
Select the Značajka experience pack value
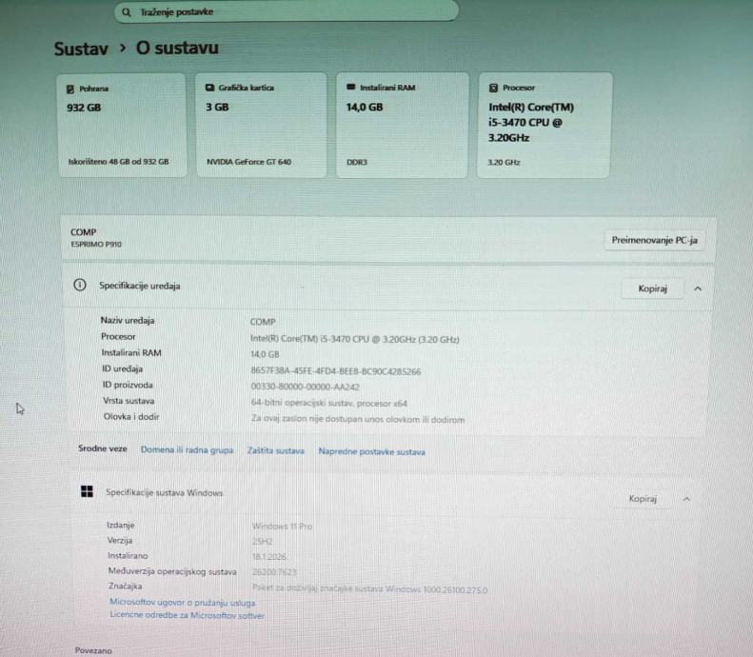click(x=369, y=589)
